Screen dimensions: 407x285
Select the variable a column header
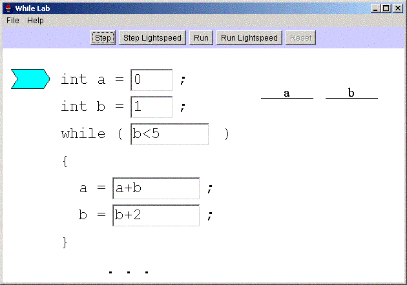pyautogui.click(x=287, y=93)
